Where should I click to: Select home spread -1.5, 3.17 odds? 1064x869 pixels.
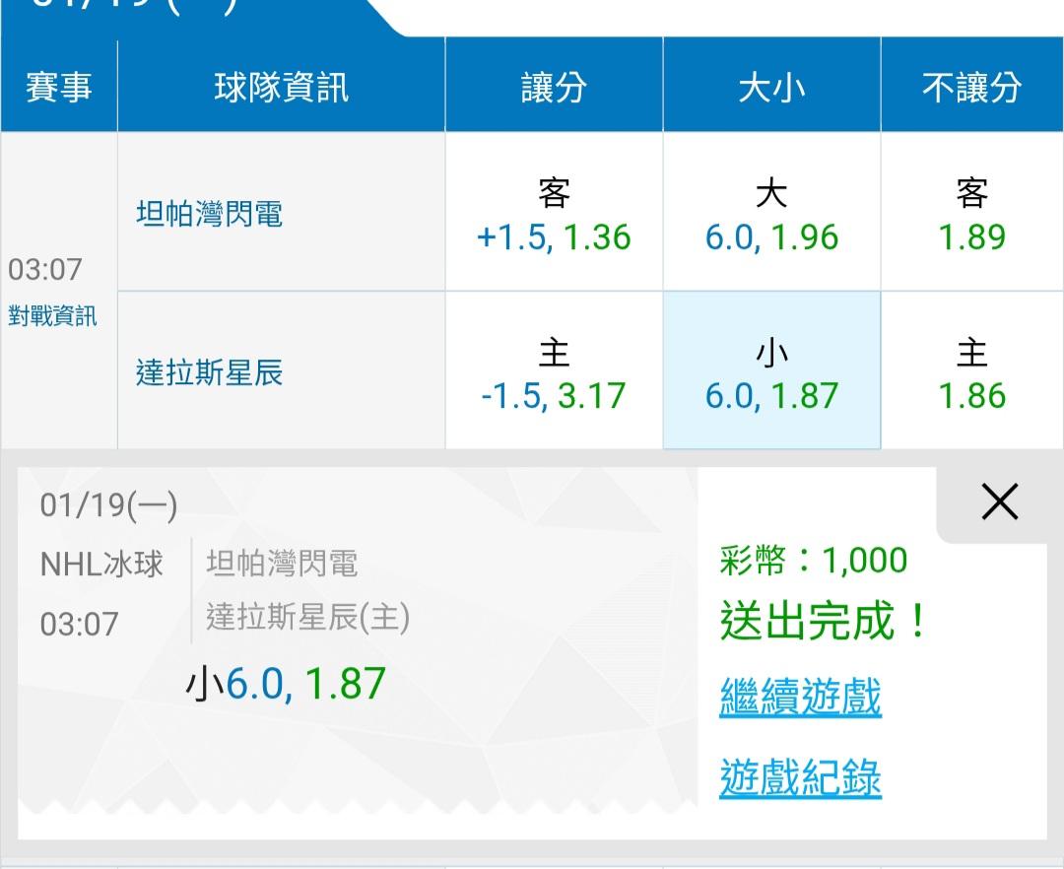554,371
